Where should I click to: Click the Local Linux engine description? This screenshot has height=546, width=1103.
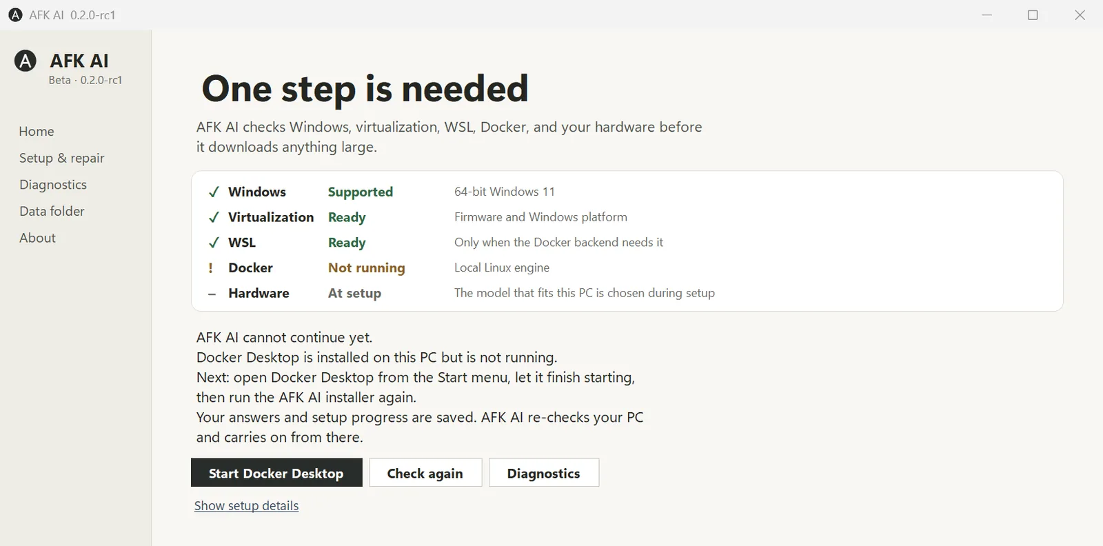[x=502, y=267]
